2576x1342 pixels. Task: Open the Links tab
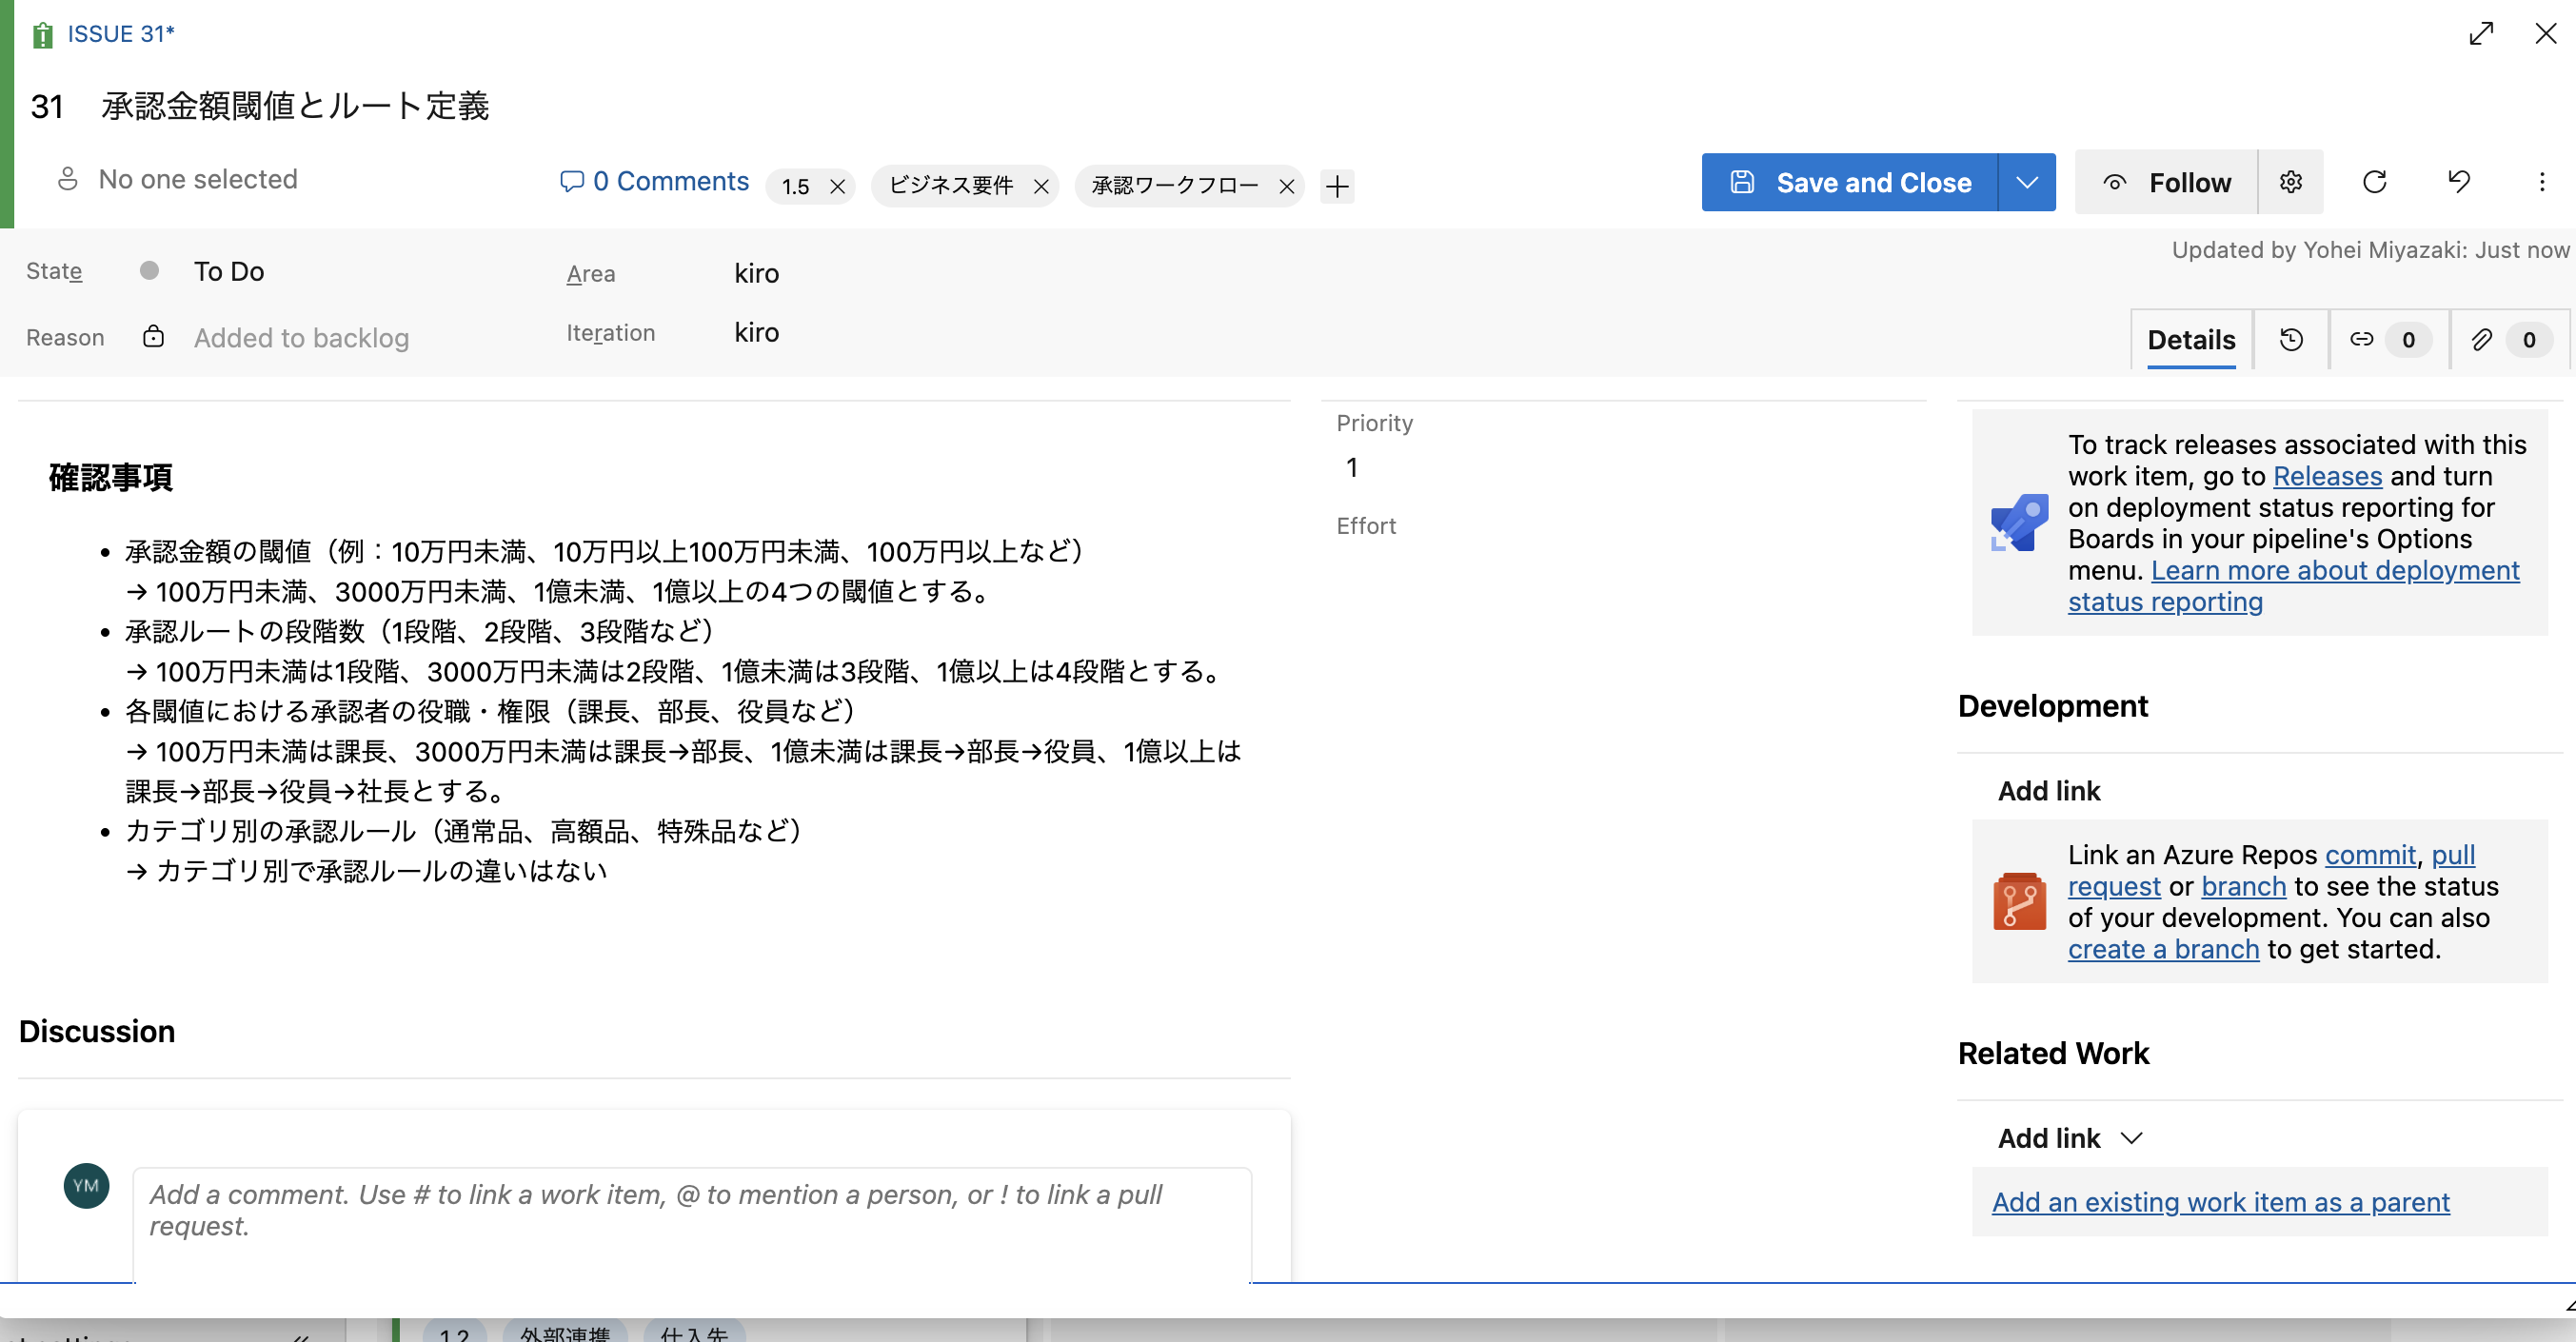2387,340
